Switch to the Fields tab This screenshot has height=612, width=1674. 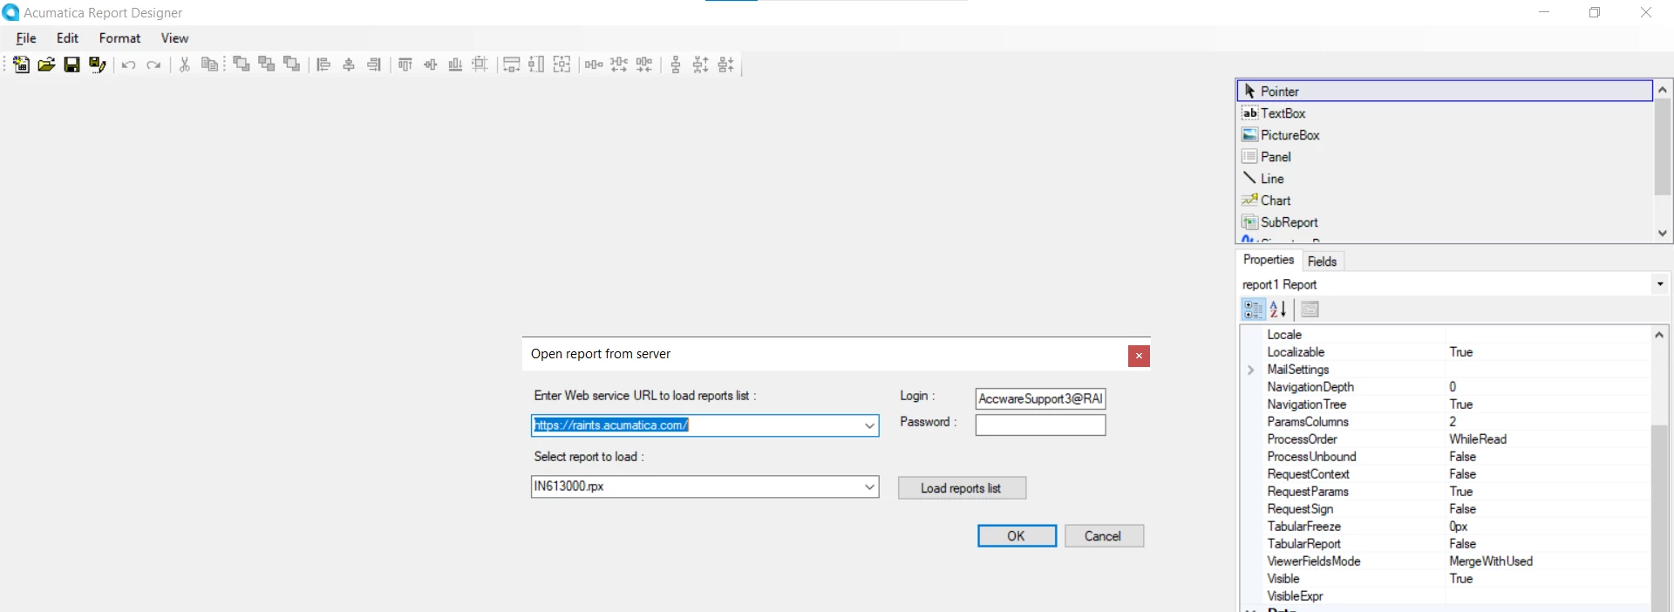coord(1322,262)
